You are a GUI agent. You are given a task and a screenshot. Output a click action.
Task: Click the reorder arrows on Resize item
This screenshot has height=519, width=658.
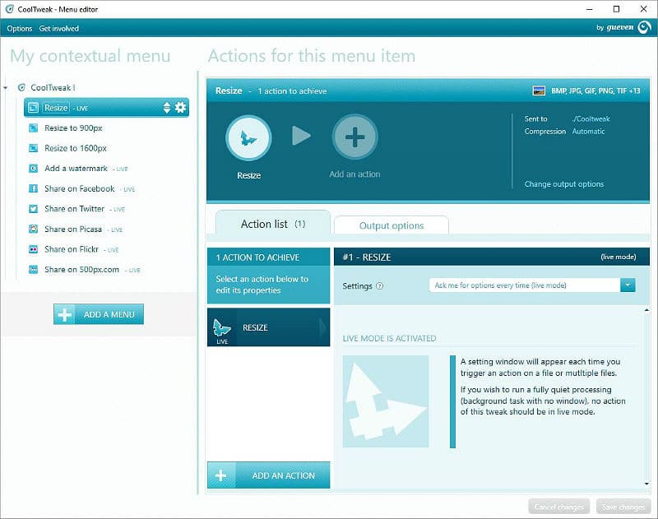click(167, 108)
